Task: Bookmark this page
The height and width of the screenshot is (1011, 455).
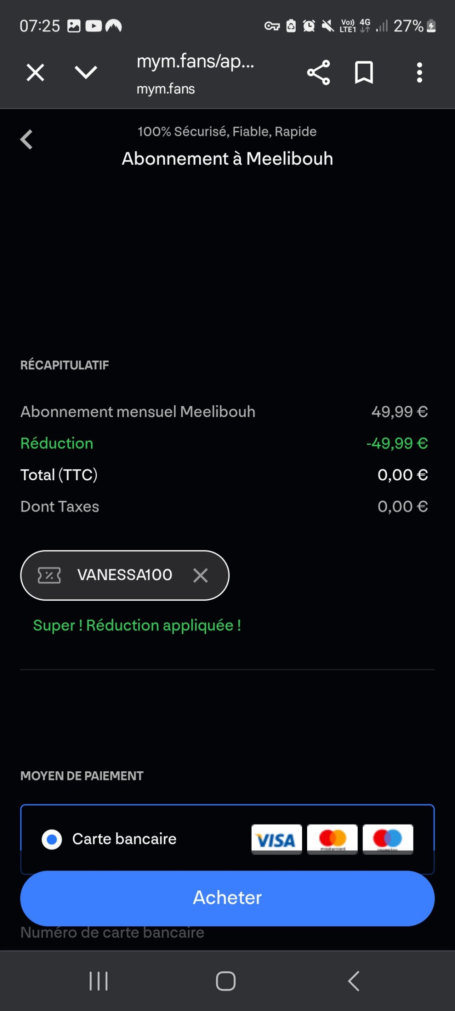Action: (x=364, y=72)
